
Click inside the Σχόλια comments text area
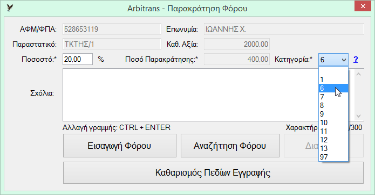190,95
